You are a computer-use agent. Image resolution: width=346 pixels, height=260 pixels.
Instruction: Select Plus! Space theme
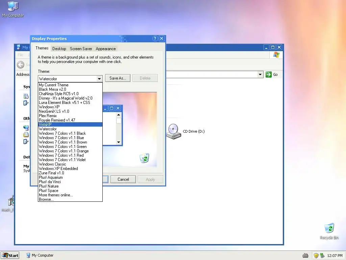[70, 191]
